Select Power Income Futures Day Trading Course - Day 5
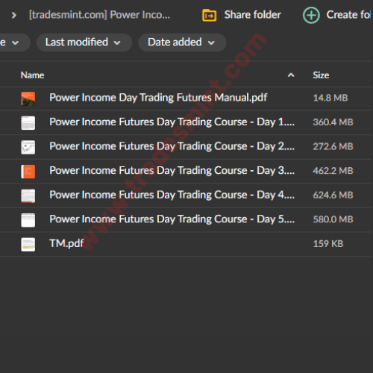 coord(172,219)
